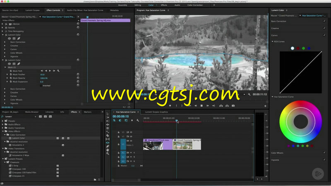
Task: Switch to Editing workspace
Action: [138, 5]
